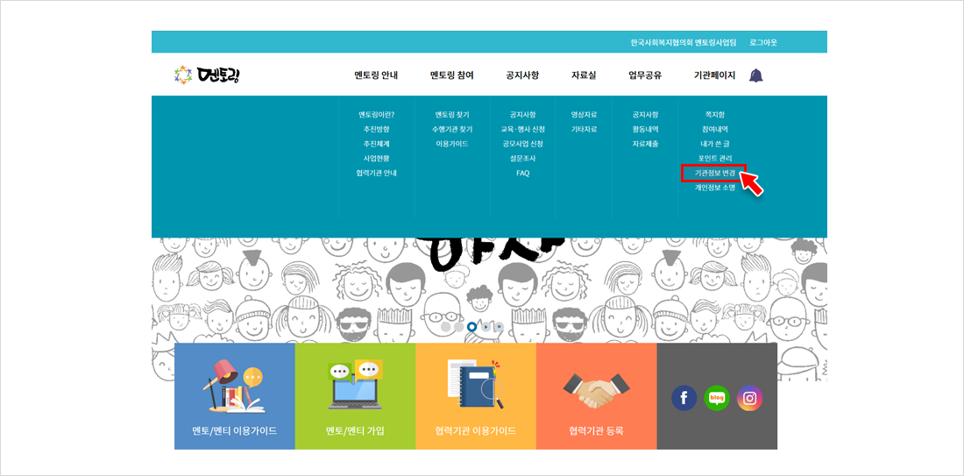Open FAQ under 공지사항 menu
The height and width of the screenshot is (476, 964).
pyautogui.click(x=522, y=173)
